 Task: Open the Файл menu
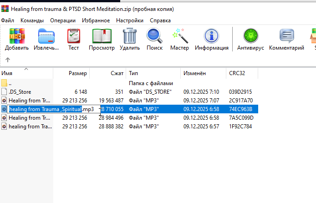tap(7, 20)
